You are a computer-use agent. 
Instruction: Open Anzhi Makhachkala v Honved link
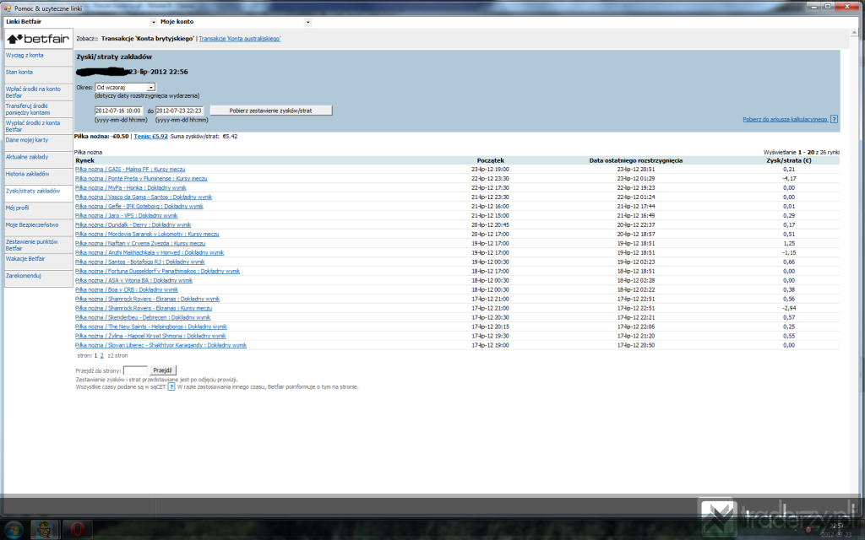coord(150,253)
